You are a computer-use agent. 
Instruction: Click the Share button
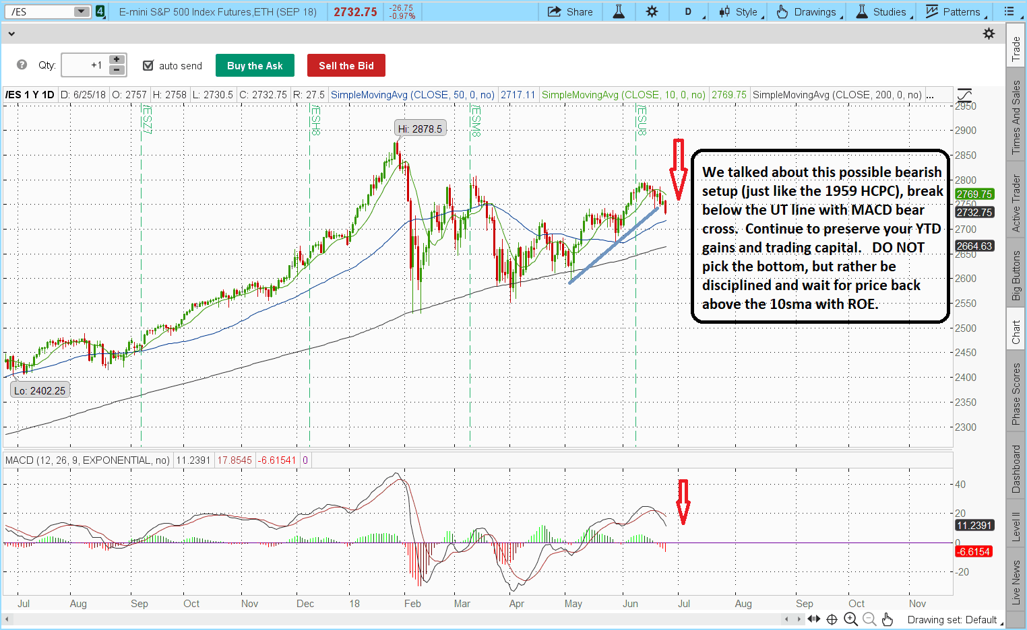click(x=570, y=11)
